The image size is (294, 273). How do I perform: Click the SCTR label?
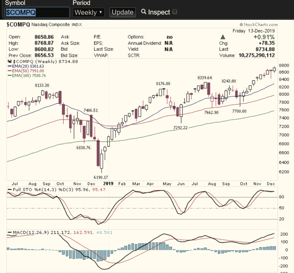click(134, 55)
